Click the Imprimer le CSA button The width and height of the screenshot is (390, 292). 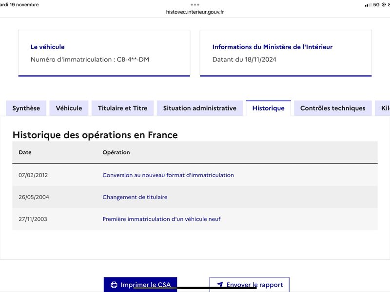(x=140, y=285)
